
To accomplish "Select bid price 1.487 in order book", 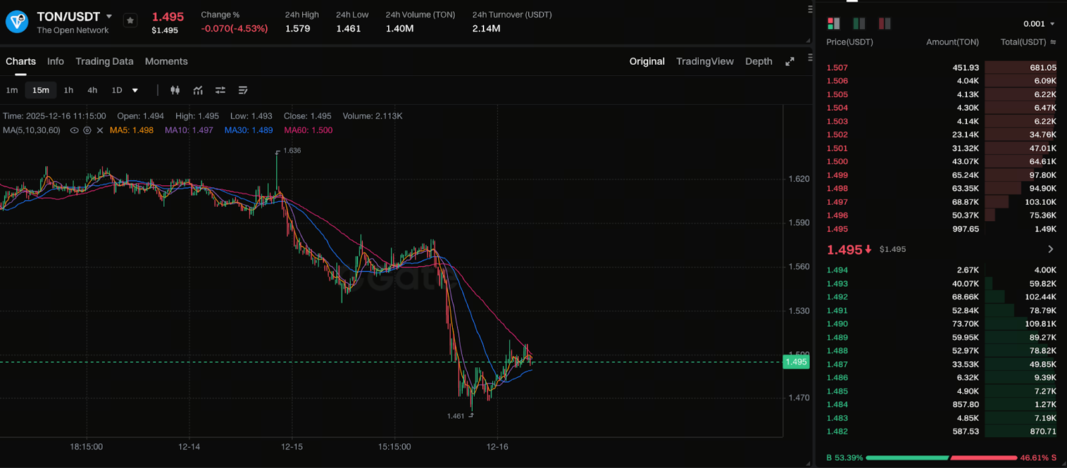I will (837, 365).
